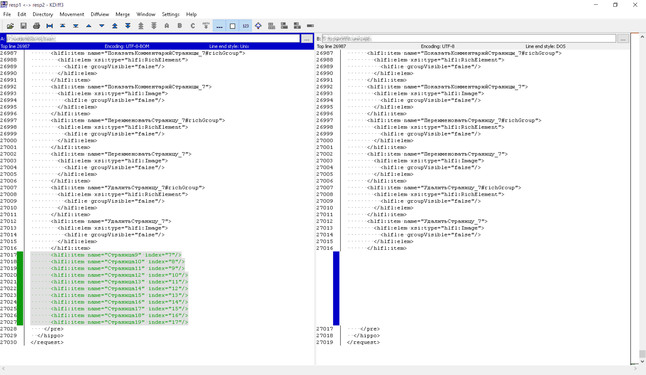Print the differences with the printer icon
This screenshot has width=646, height=375.
coord(36,26)
